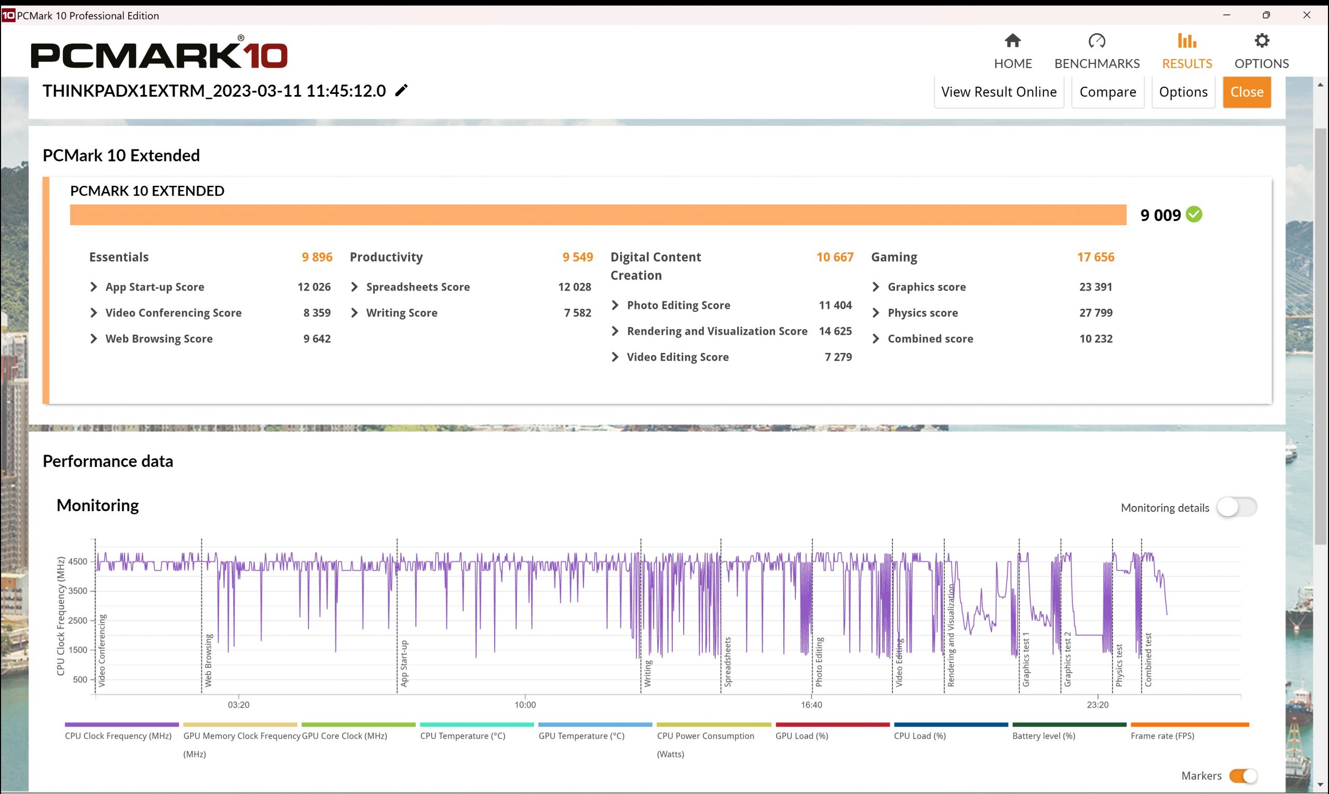Click the PCMark title bar app icon
This screenshot has height=794, width=1329.
(x=8, y=16)
